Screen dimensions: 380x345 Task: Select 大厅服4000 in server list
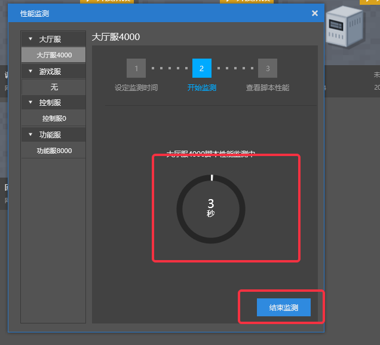pos(54,55)
